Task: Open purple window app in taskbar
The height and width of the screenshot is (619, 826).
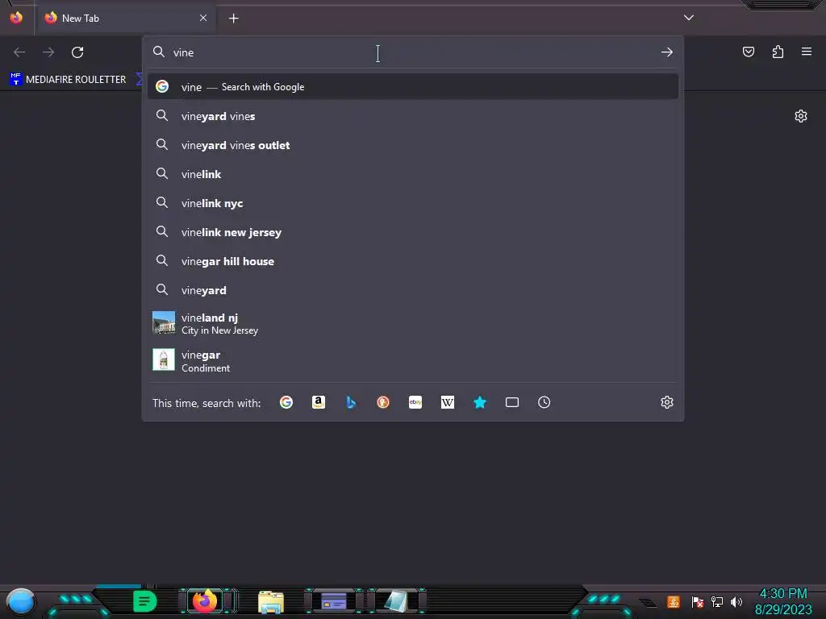Action: tap(334, 601)
